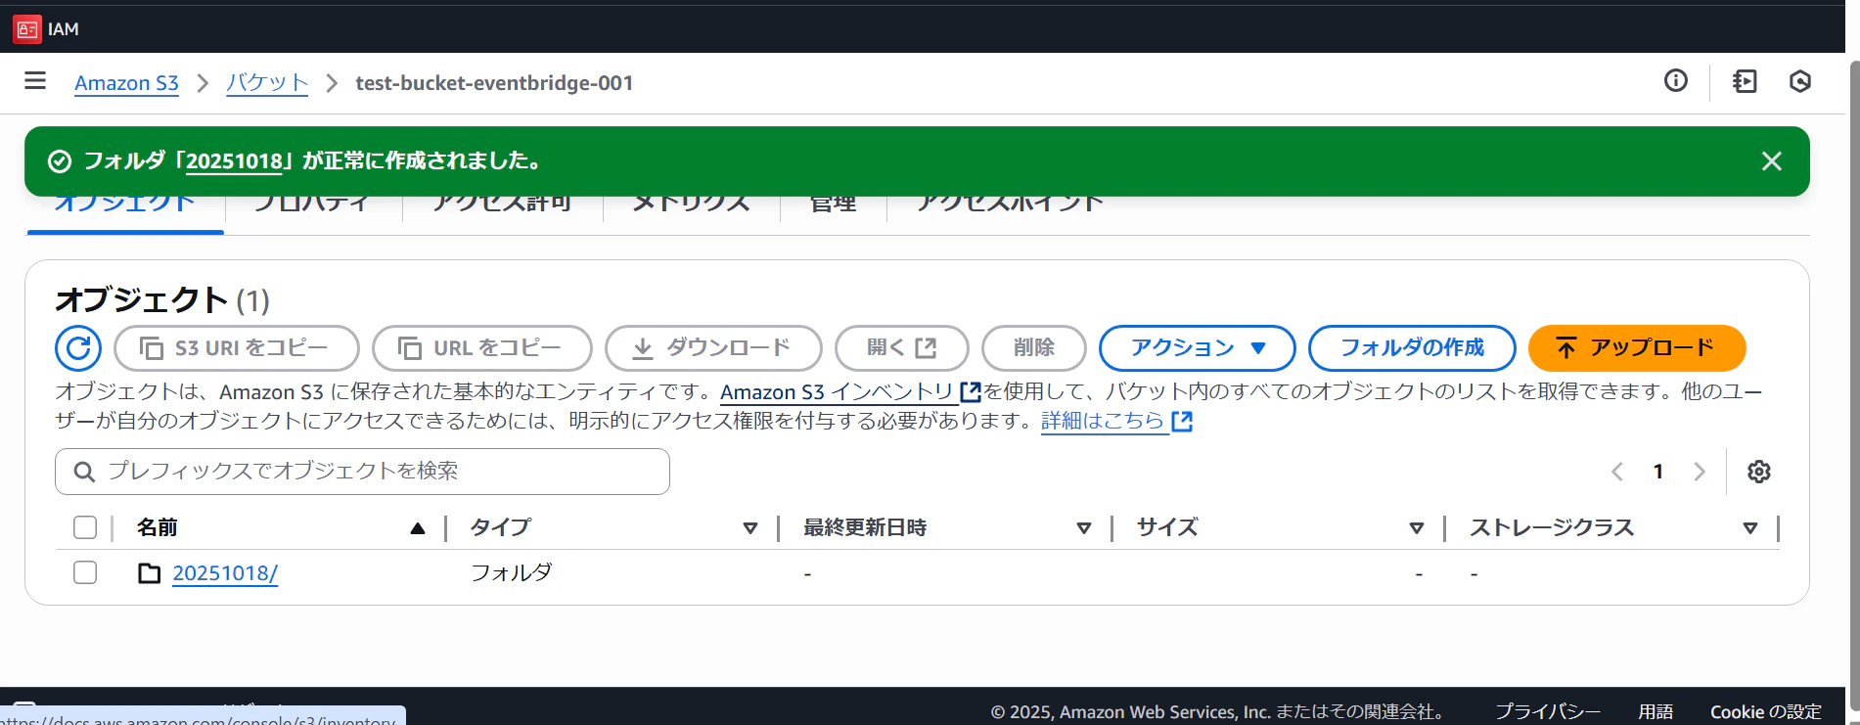The height and width of the screenshot is (725, 1860).
Task: Click the 開く button
Action: point(902,348)
